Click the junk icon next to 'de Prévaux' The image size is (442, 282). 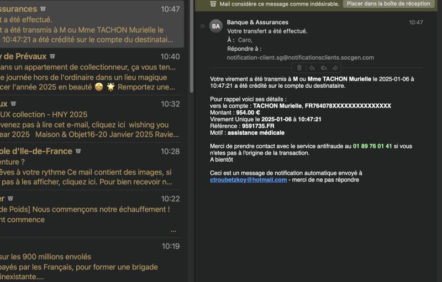52,56
